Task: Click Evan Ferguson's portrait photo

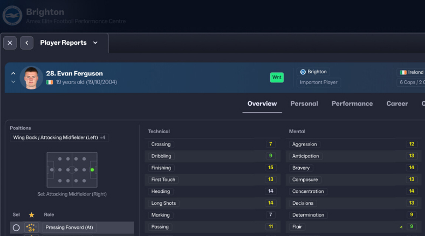Action: click(31, 78)
